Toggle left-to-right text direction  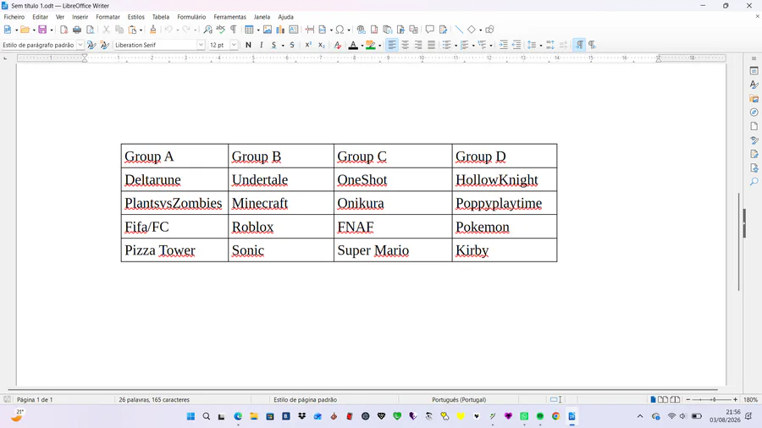[579, 45]
